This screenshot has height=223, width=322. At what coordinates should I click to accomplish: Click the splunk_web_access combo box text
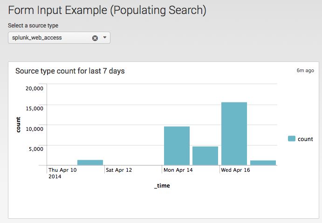tap(37, 38)
